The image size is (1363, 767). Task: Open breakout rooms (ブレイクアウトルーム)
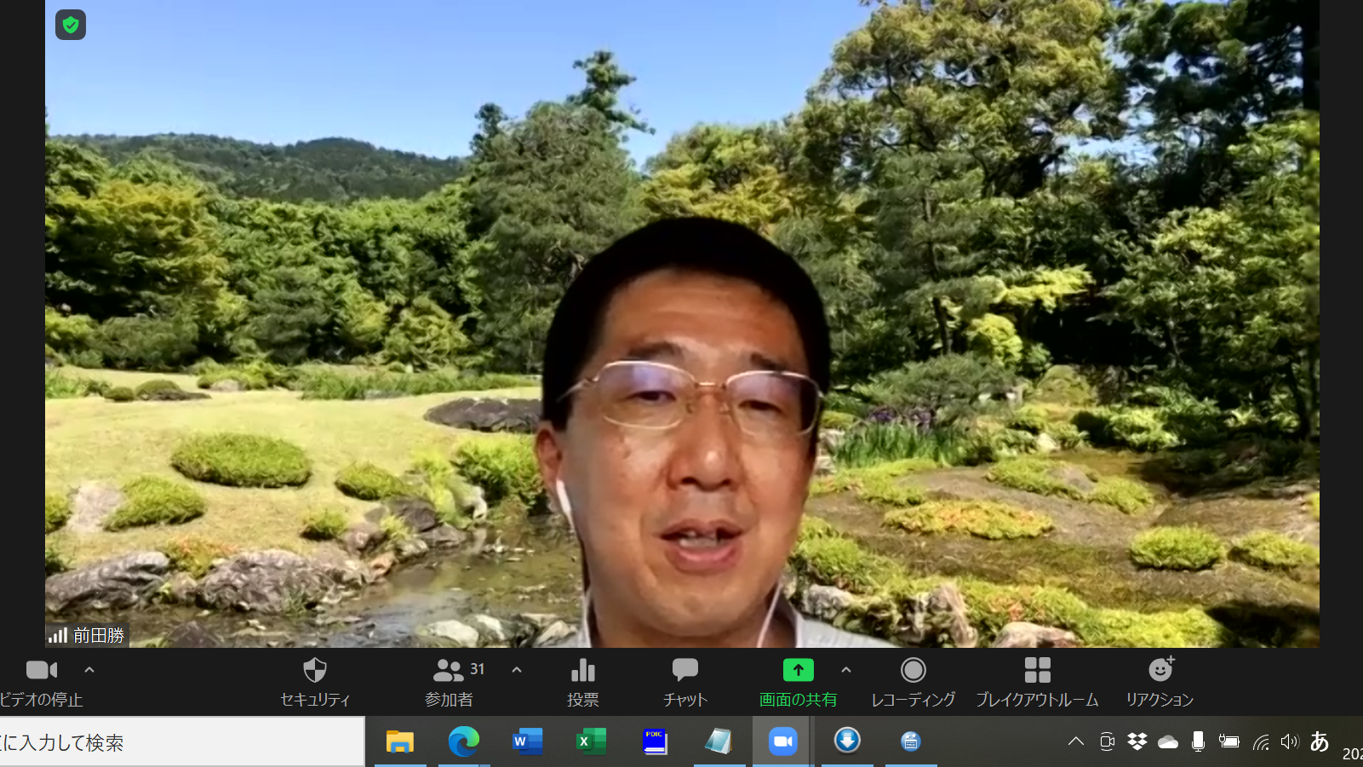click(1037, 681)
